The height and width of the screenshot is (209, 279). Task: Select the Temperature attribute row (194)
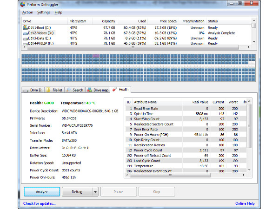(186, 166)
